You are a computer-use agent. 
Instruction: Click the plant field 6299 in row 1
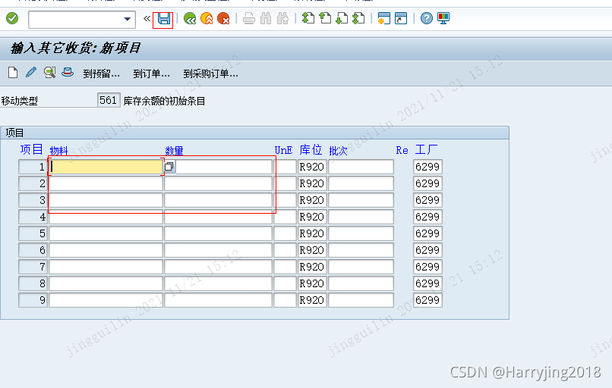pos(427,167)
